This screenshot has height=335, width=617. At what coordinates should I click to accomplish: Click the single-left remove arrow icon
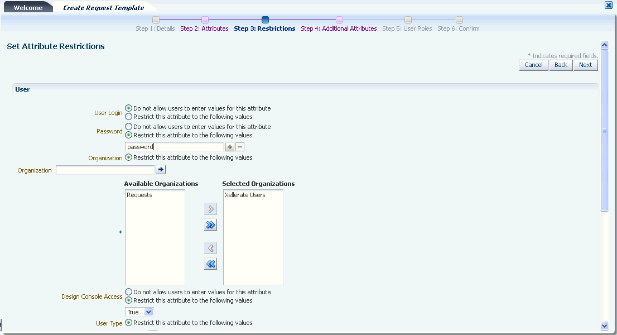210,247
